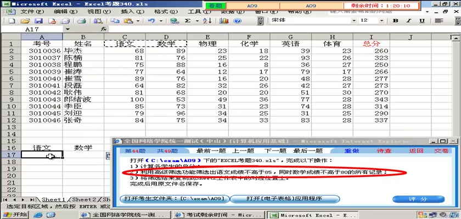Open the Windows 开始 Start button
Image resolution: width=461 pixels, height=219 pixels.
[x=15, y=215]
